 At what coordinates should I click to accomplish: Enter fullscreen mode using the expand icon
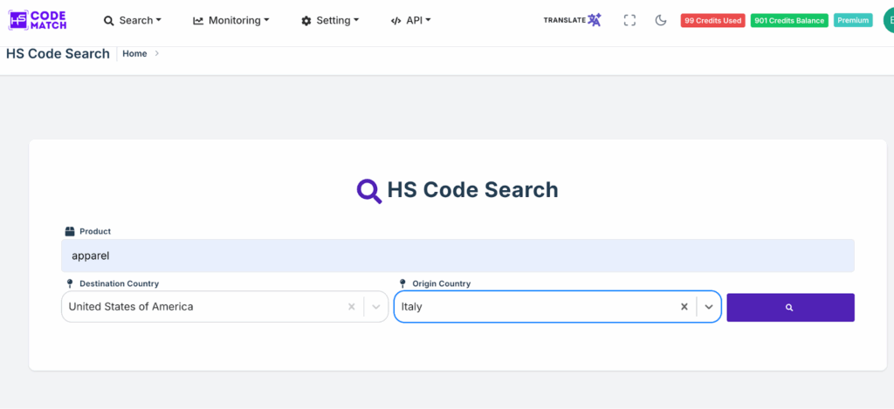tap(629, 20)
